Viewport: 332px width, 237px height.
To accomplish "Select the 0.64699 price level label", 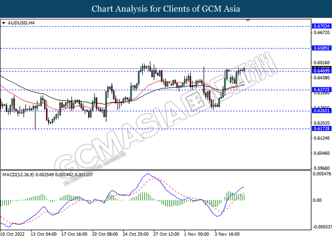I will click(x=322, y=71).
